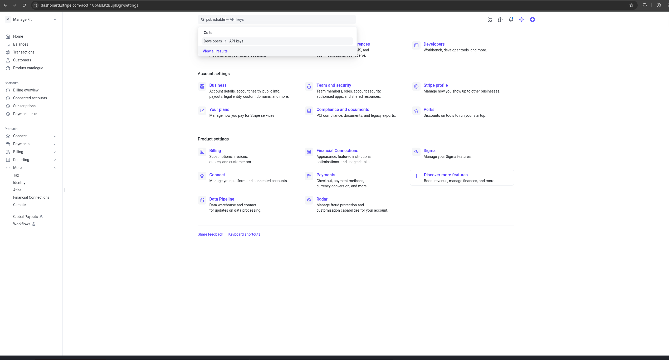This screenshot has width=669, height=360.
Task: Open the help question mark icon
Action: point(500,20)
